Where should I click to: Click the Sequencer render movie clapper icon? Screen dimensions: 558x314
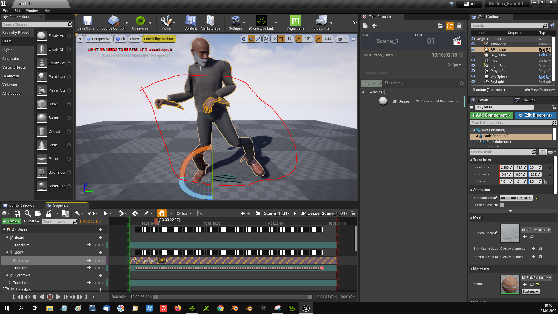[x=49, y=213]
